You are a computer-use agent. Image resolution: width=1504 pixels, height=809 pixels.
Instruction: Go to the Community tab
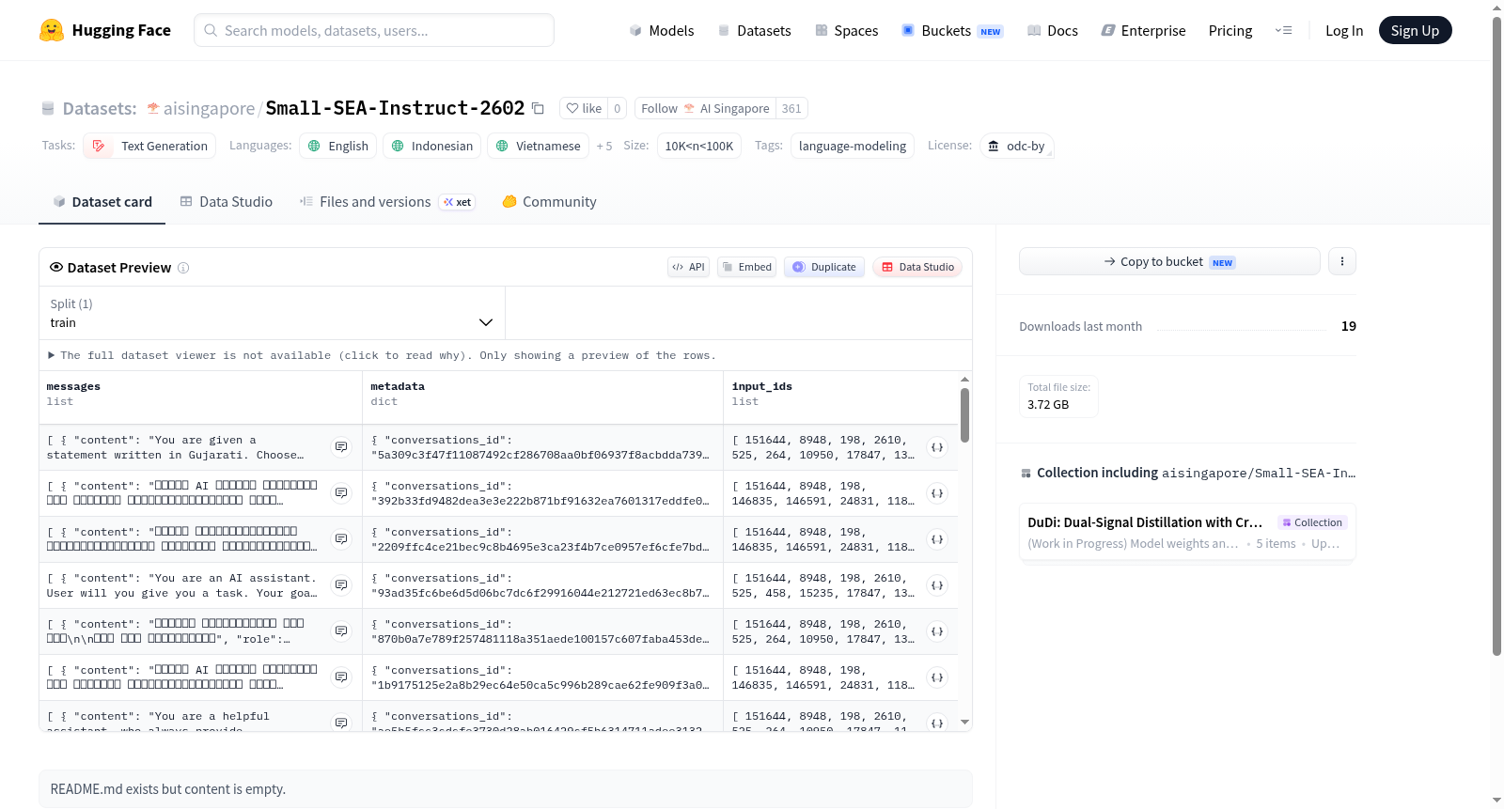550,201
